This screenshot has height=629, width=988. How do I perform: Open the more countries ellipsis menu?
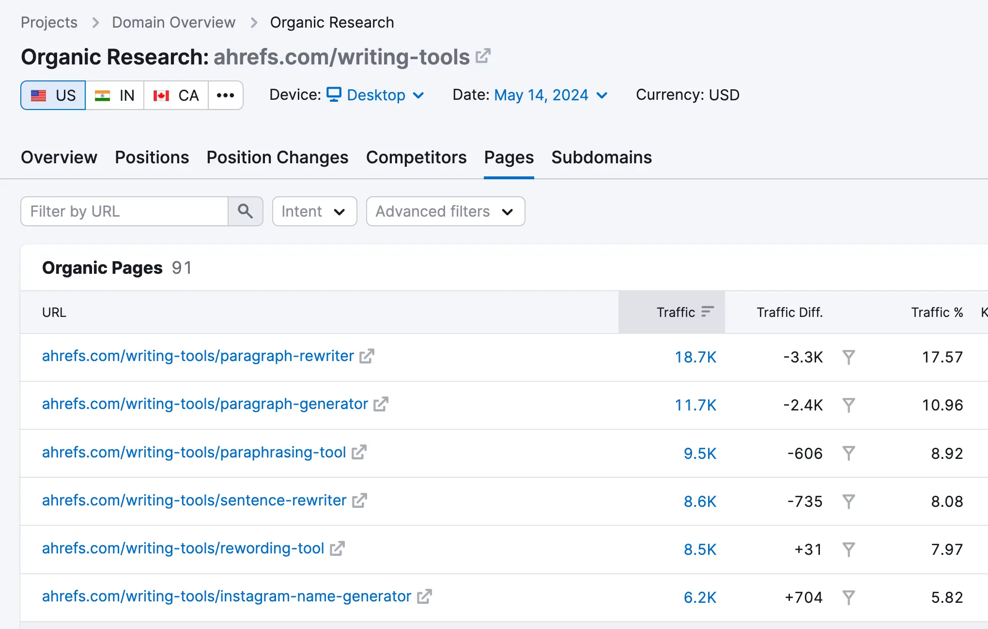point(226,95)
